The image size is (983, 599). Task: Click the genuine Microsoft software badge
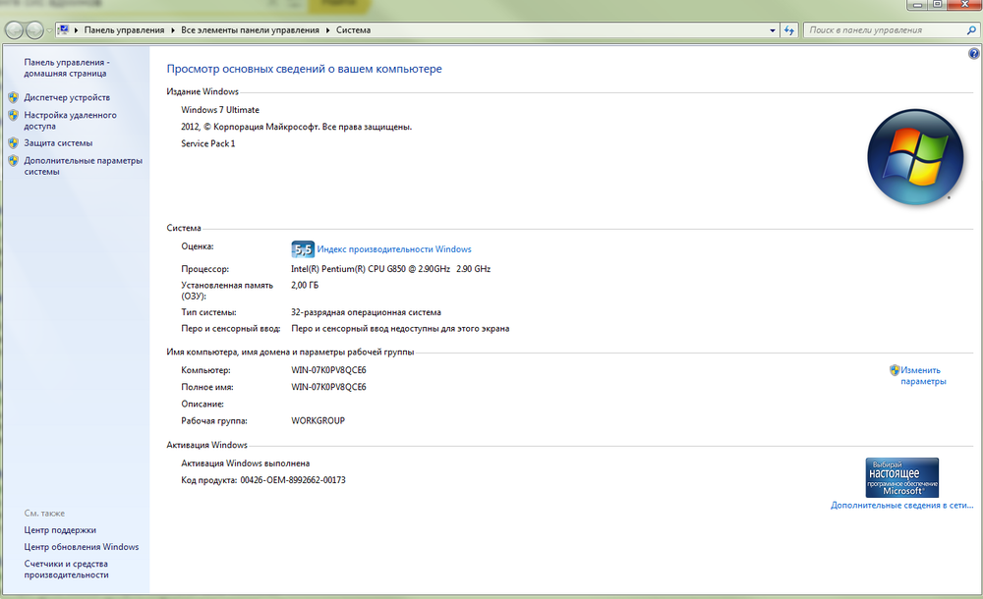tap(901, 477)
